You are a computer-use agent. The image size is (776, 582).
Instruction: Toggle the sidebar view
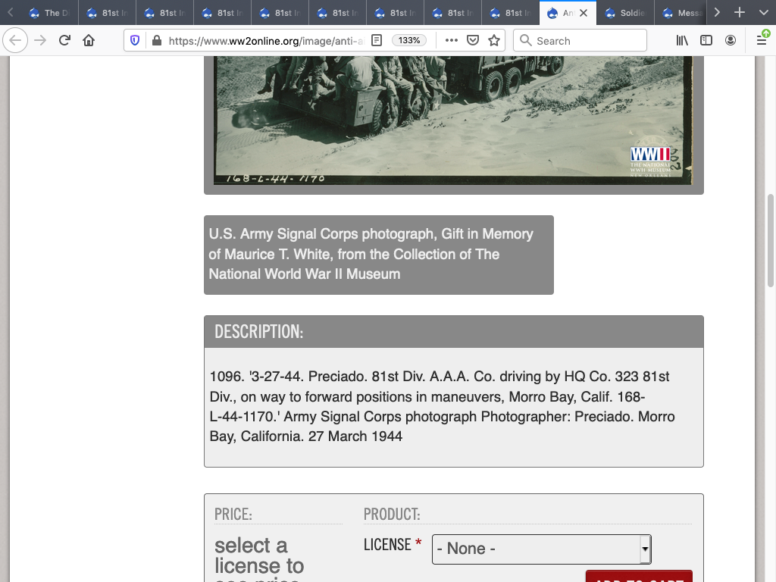point(706,41)
